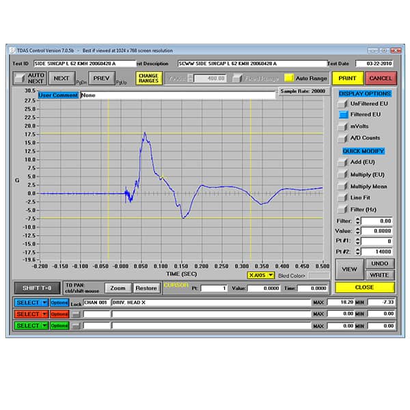This screenshot has width=410, height=410.
Task: Toggle the green channel Lock button
Action: [x=76, y=326]
